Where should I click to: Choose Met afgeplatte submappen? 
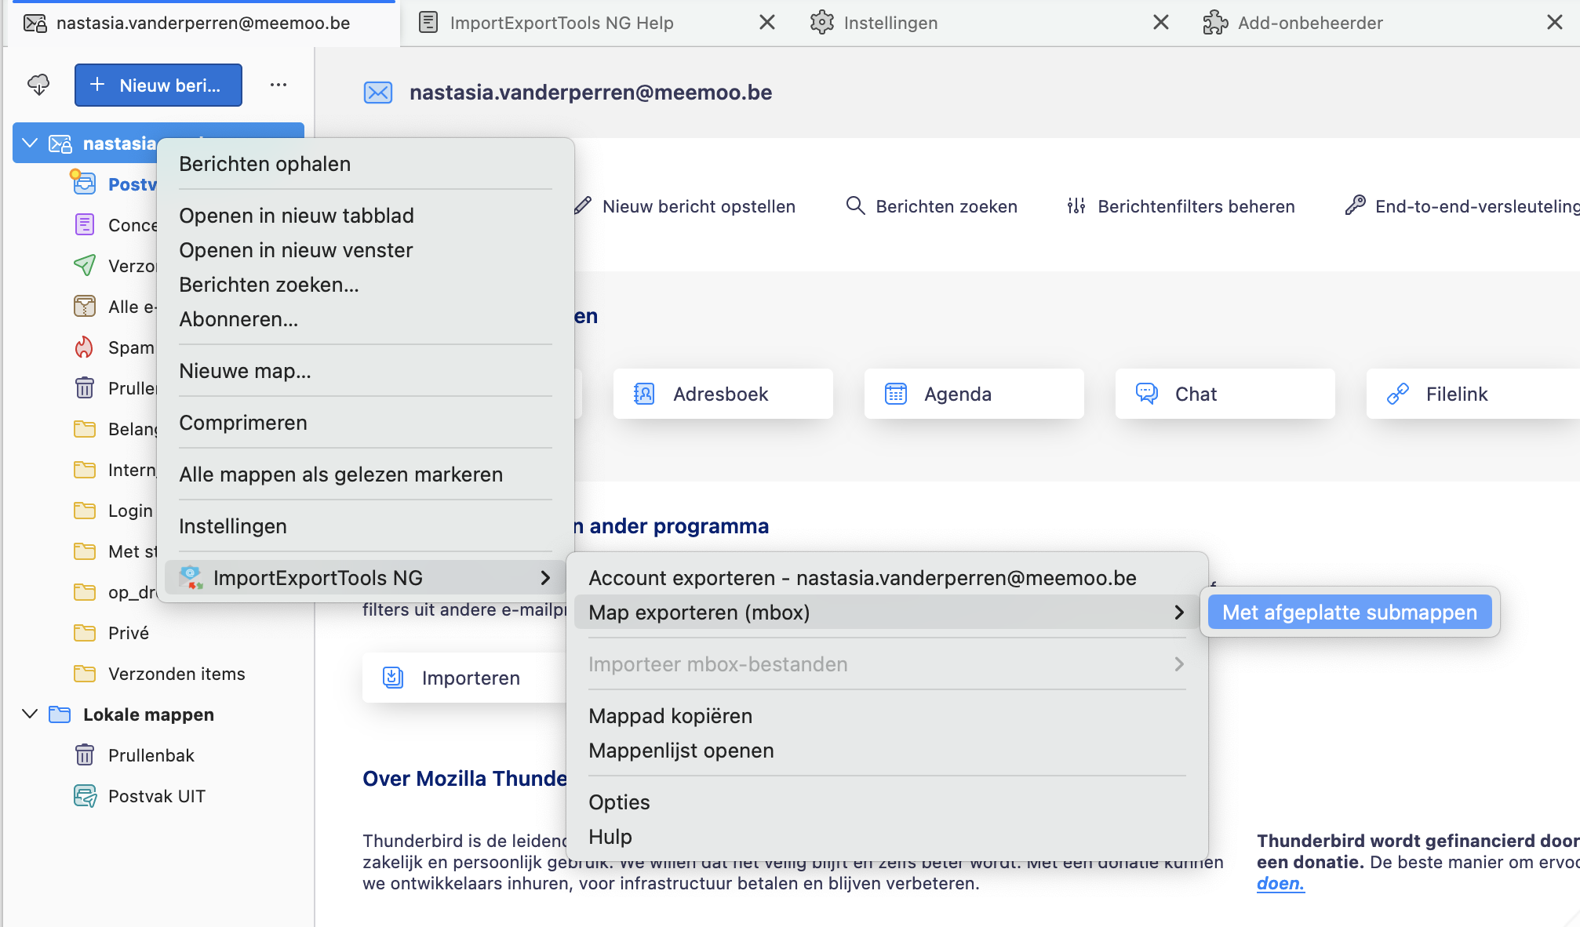[1349, 613]
